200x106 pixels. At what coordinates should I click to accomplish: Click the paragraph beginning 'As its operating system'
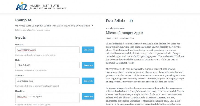point(145,96)
